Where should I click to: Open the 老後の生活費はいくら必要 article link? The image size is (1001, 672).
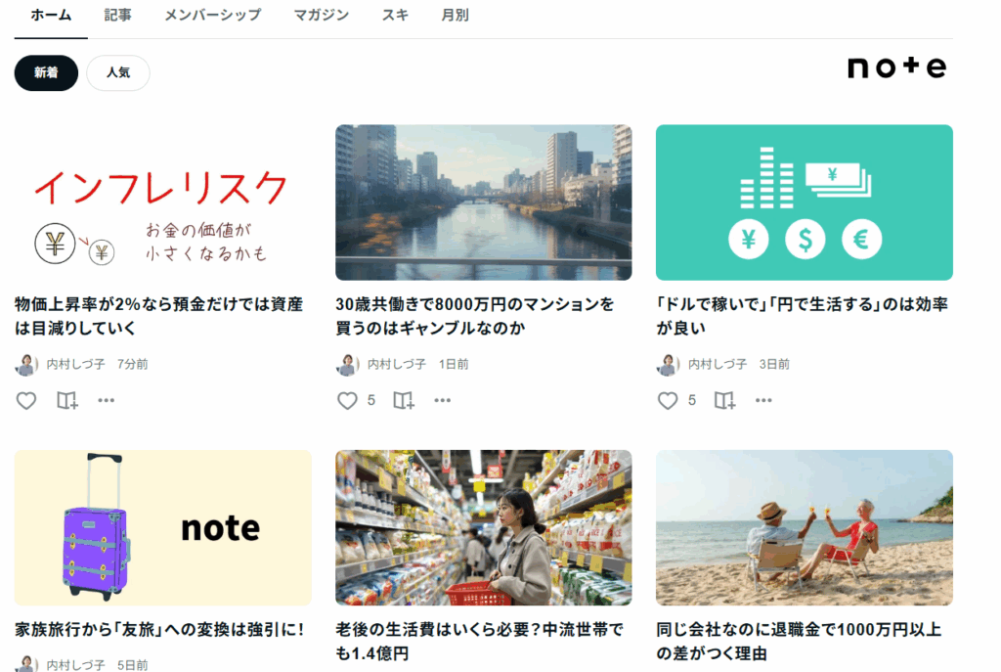[x=479, y=641]
